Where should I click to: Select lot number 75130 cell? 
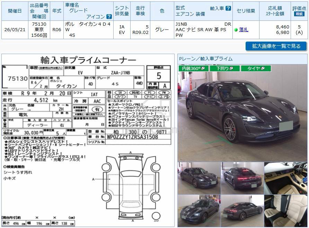coord(39,30)
